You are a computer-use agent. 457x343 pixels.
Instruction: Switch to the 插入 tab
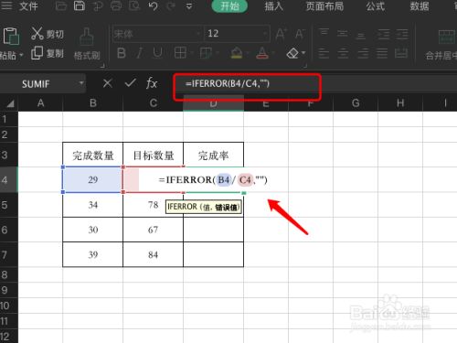click(x=273, y=6)
